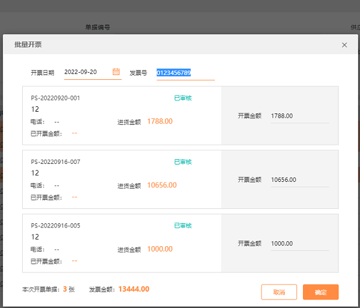Screen dimensions: 360x308
Task: Click the 发票金额 total 13444.00
Action: point(134,289)
